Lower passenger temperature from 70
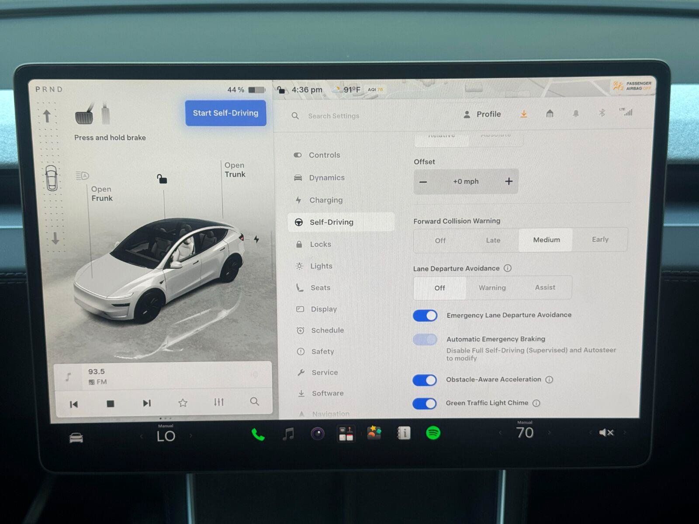The height and width of the screenshot is (524, 699). coord(500,433)
